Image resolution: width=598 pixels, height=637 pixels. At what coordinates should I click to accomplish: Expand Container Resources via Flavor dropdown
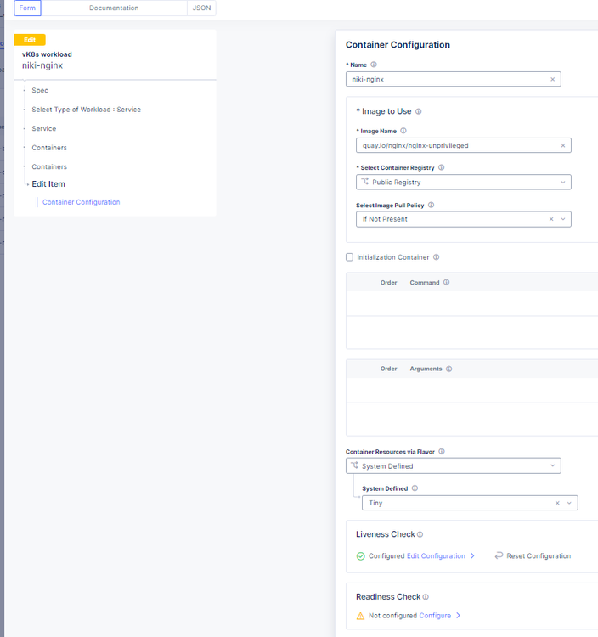pyautogui.click(x=453, y=465)
